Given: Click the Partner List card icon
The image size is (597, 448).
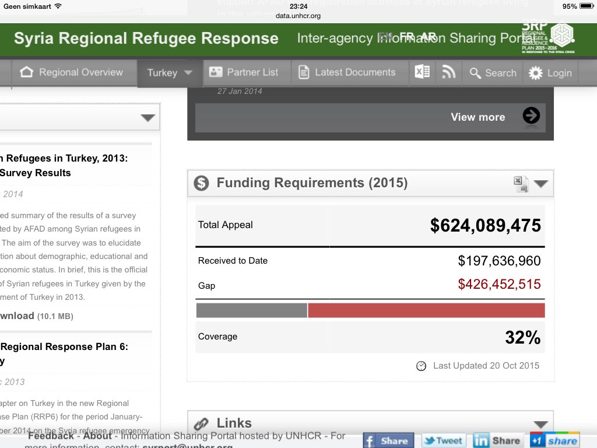Looking at the screenshot, I should [x=216, y=72].
